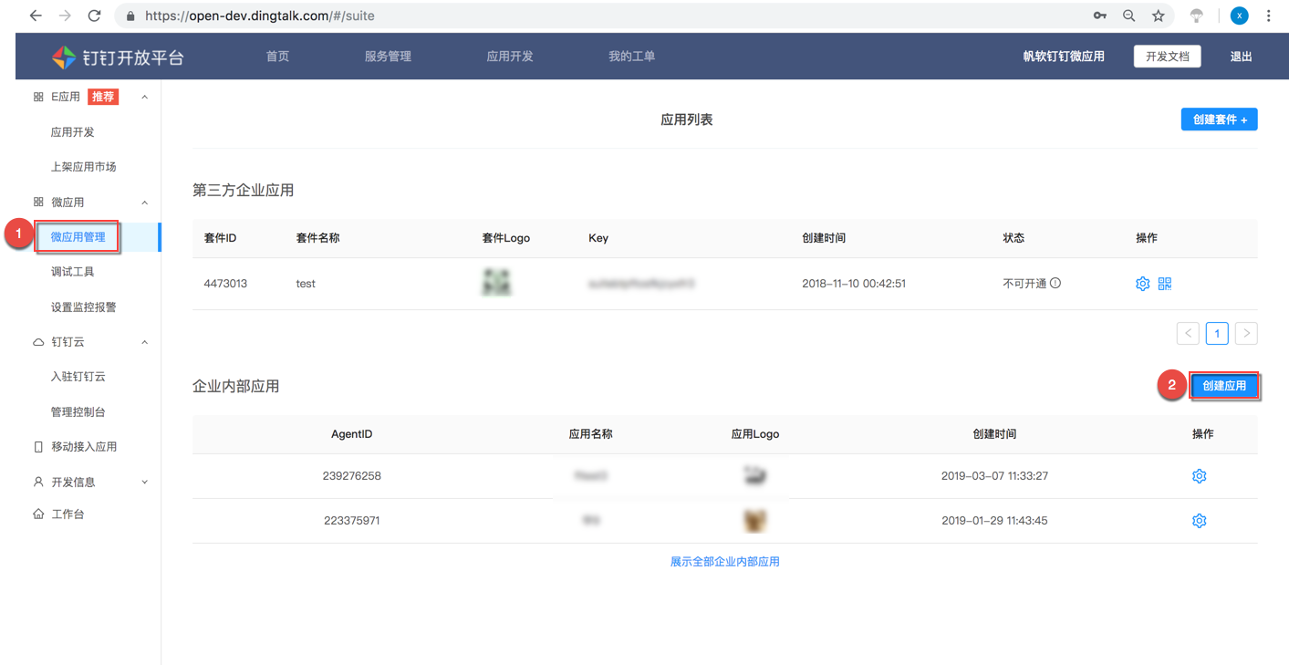Select 应用开发 under E应用 in sidebar
Image resolution: width=1289 pixels, height=665 pixels.
tap(73, 132)
